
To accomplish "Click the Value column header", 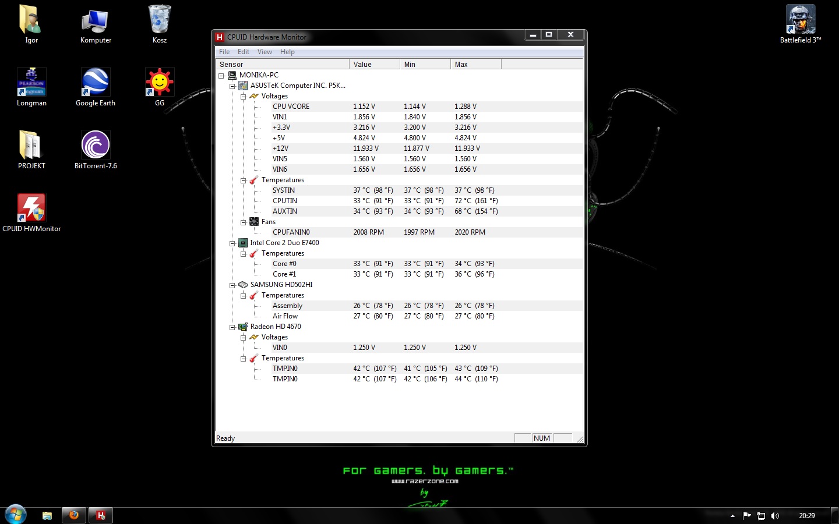I will [x=375, y=64].
